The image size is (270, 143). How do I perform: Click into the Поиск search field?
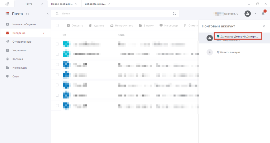pyautogui.click(x=115, y=14)
